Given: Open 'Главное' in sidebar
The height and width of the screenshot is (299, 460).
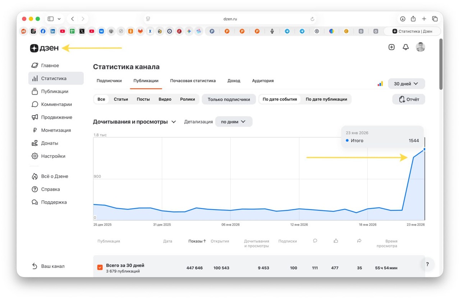Looking at the screenshot, I should [56, 65].
